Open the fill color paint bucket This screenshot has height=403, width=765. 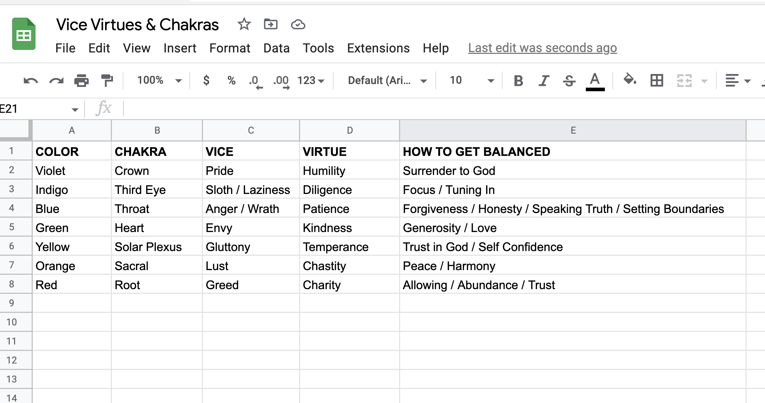630,80
